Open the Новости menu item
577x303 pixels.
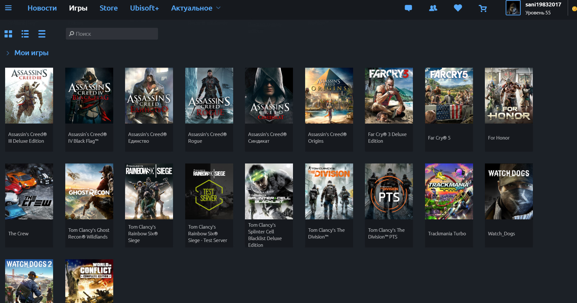42,8
